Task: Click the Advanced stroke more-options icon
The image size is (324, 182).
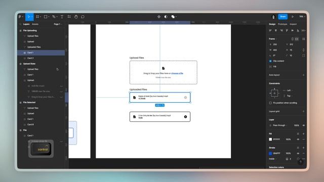Action: 304,159
